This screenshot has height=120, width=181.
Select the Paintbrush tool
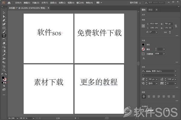tap(4, 32)
